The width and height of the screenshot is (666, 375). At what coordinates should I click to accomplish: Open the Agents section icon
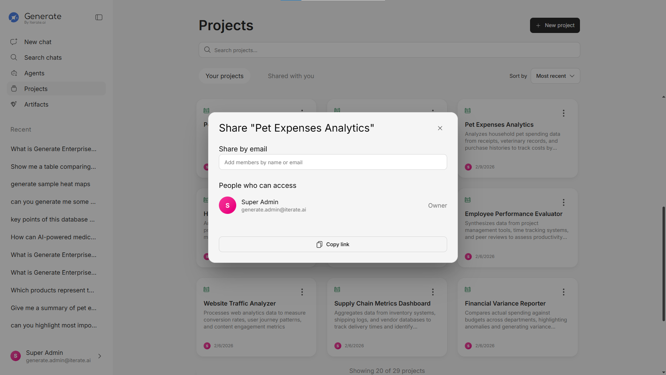coord(14,73)
